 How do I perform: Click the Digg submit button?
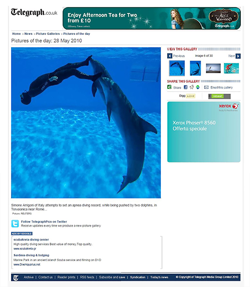pos(191,96)
